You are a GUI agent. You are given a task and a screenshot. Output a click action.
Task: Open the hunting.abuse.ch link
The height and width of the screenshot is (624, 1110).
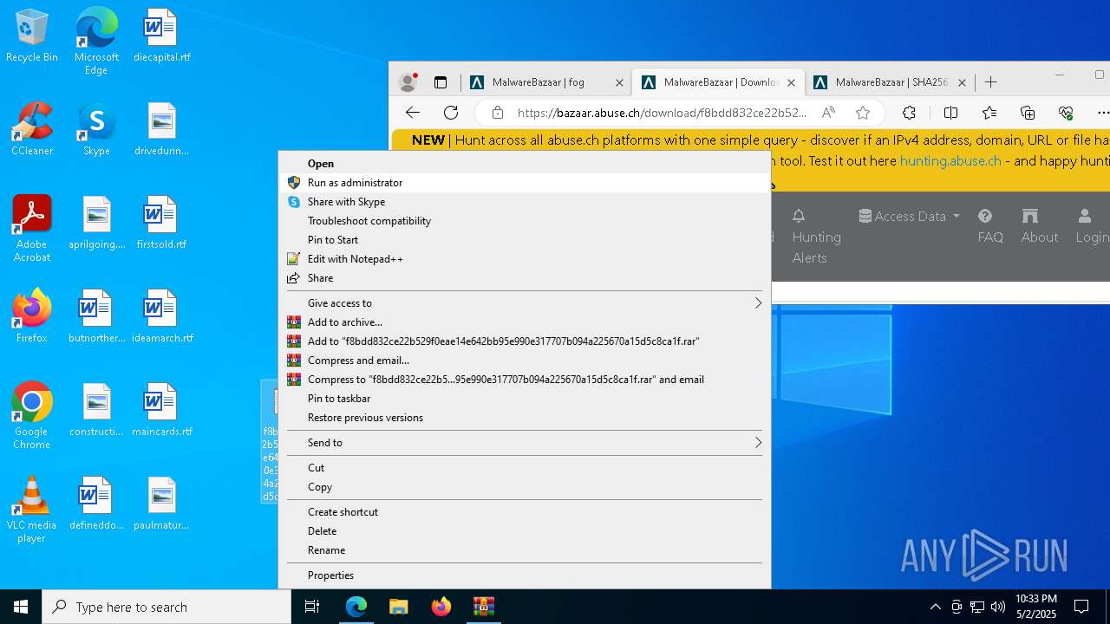pyautogui.click(x=950, y=161)
